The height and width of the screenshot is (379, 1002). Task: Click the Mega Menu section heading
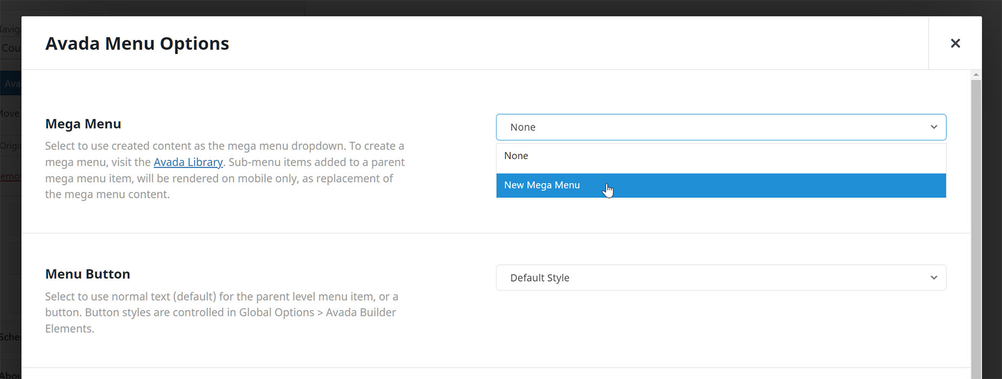pos(83,124)
